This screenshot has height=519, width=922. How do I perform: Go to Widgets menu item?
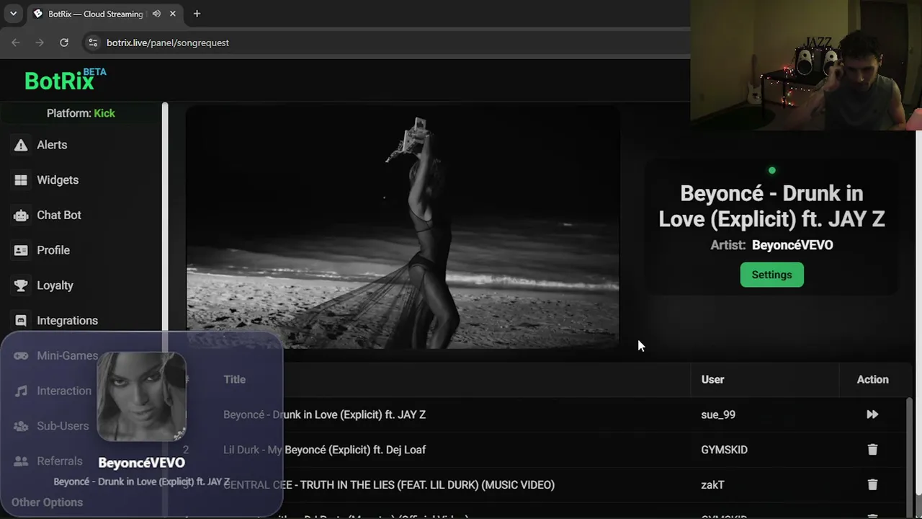[x=58, y=180]
